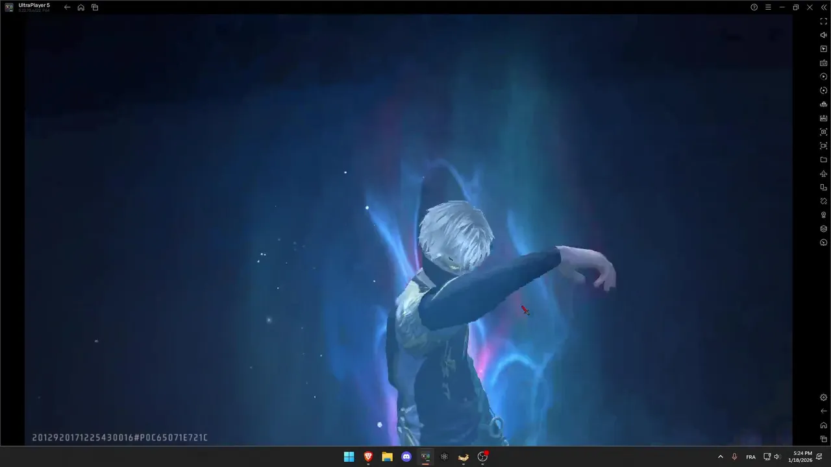Screen dimensions: 831x467
Task: Open the macro play-circle icon
Action: [x=824, y=77]
